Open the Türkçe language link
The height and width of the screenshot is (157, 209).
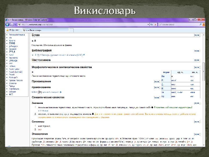tap(12, 86)
